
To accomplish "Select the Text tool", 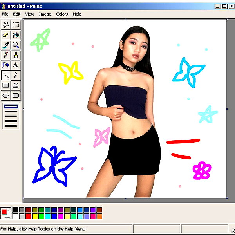I will point(16,65).
